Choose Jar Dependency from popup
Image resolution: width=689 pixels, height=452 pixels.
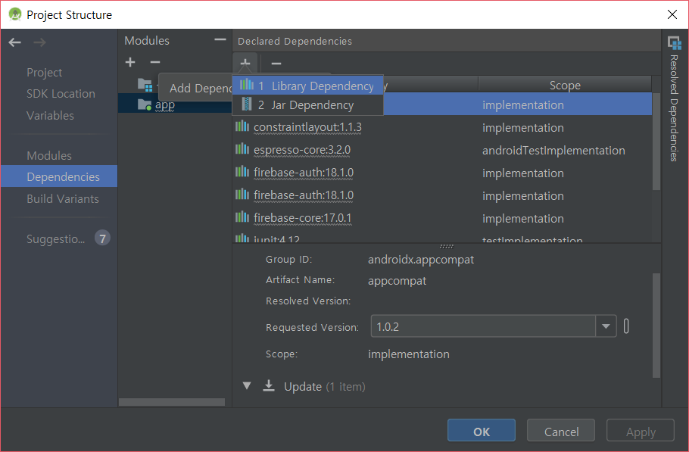tap(307, 105)
